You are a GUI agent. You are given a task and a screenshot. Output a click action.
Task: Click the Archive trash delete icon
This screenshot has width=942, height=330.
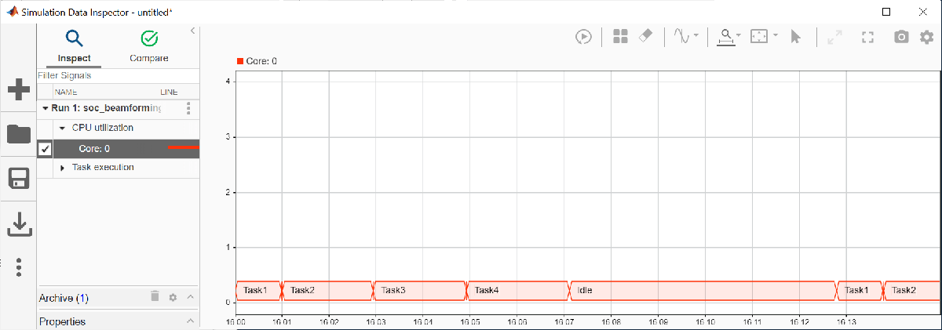[x=155, y=296]
